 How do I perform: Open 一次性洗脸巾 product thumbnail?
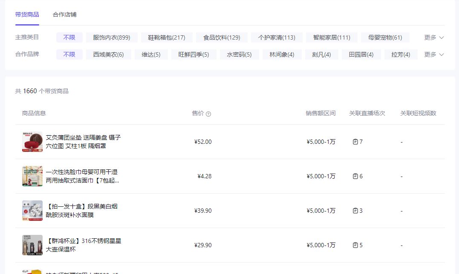point(32,176)
